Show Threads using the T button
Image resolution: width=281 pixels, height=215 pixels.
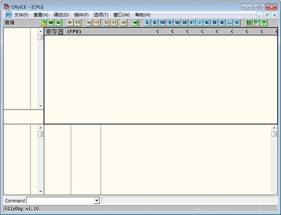coord(170,22)
